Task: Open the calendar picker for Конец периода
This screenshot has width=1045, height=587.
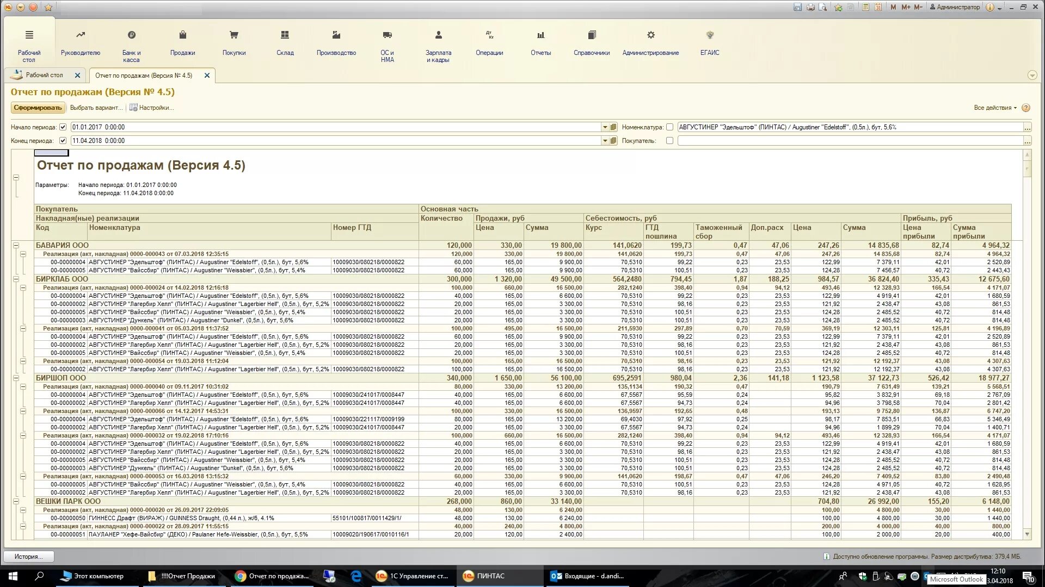Action: point(613,141)
